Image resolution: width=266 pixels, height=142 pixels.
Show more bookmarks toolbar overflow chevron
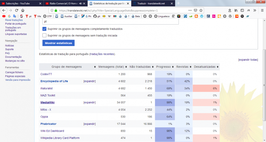pyautogui.click(x=255, y=10)
